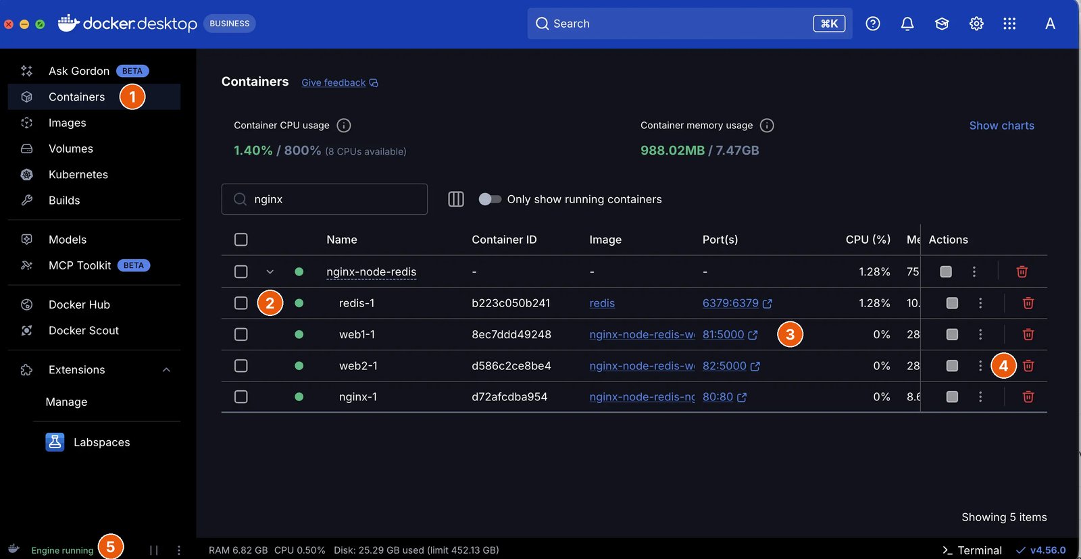Screen dimensions: 1081x559
Task: Click Show charts
Action: [1002, 126]
